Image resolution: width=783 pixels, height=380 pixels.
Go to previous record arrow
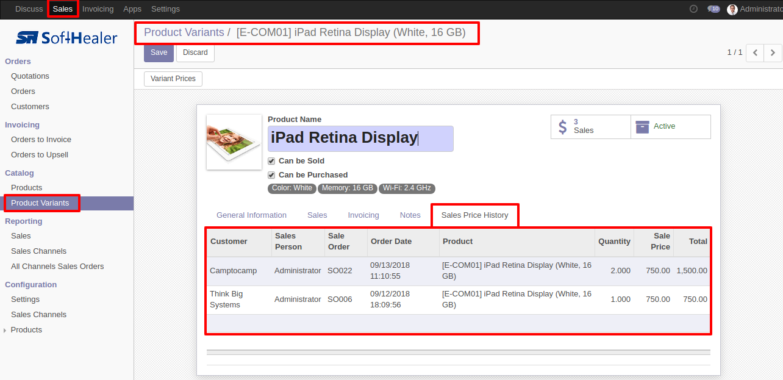[x=755, y=53]
